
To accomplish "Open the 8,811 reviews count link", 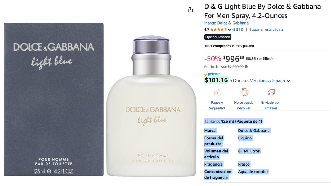I will point(238,29).
